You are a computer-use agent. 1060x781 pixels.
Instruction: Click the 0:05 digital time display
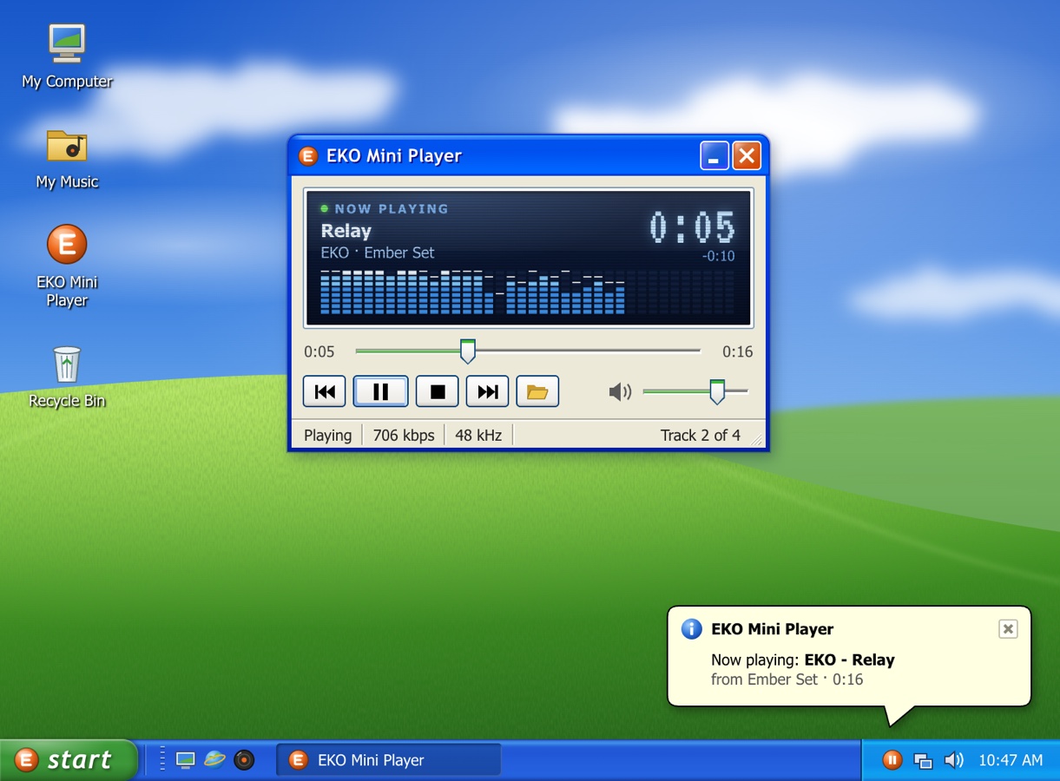(693, 228)
